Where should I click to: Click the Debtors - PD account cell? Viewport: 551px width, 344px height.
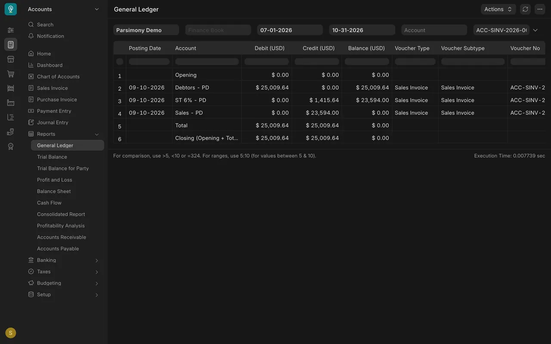click(207, 88)
